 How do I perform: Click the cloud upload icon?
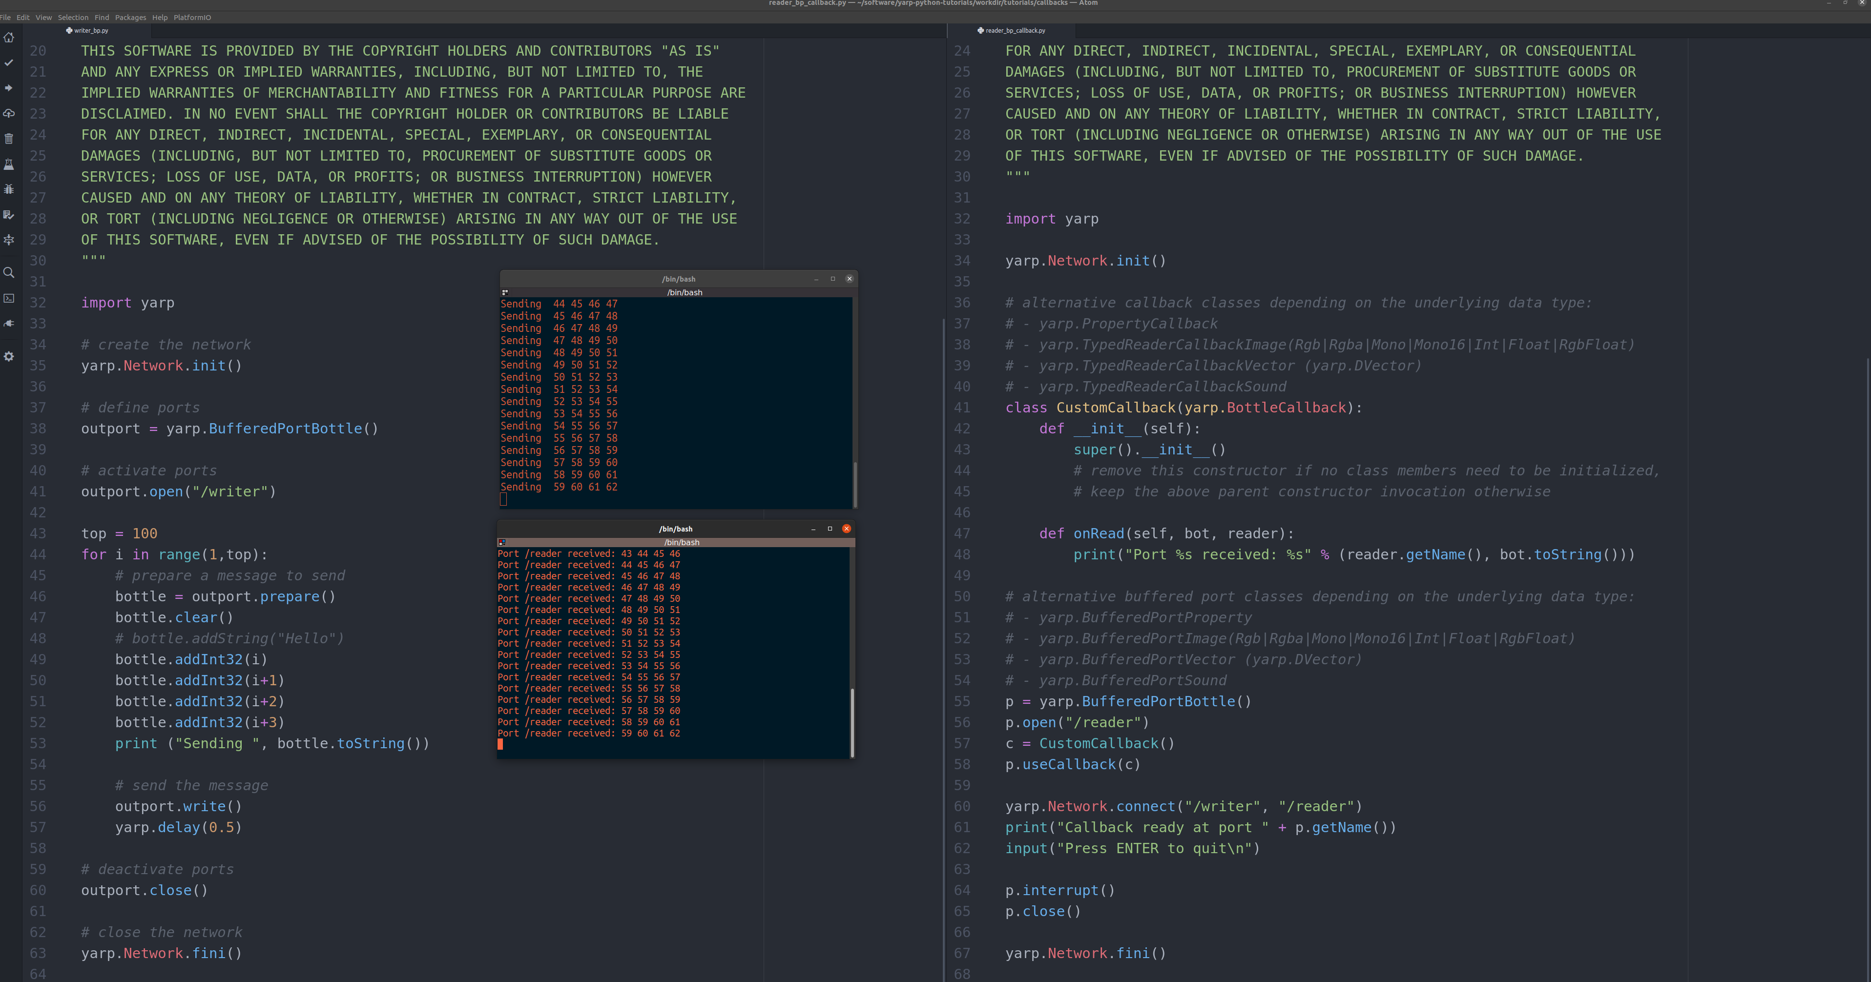coord(9,113)
